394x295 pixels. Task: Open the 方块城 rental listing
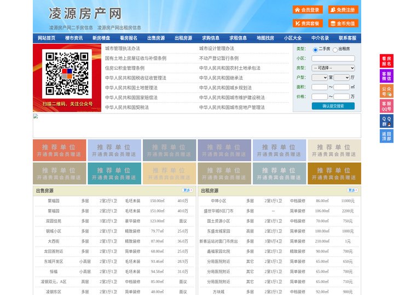click(x=218, y=292)
